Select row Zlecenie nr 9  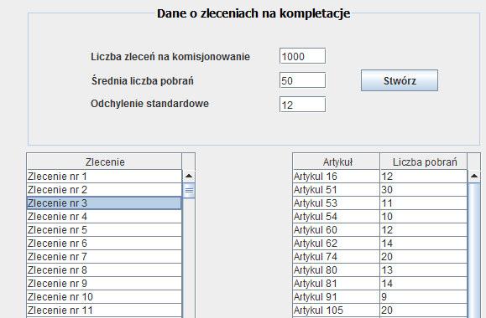pos(104,284)
